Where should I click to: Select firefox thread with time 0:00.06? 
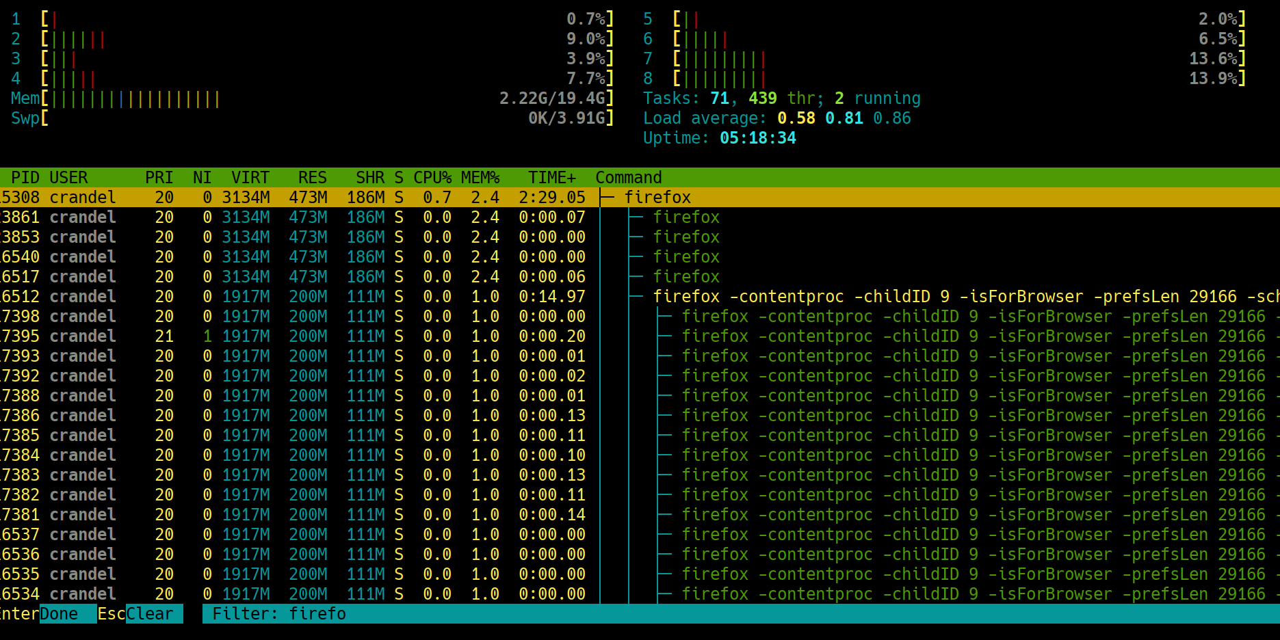(640, 277)
